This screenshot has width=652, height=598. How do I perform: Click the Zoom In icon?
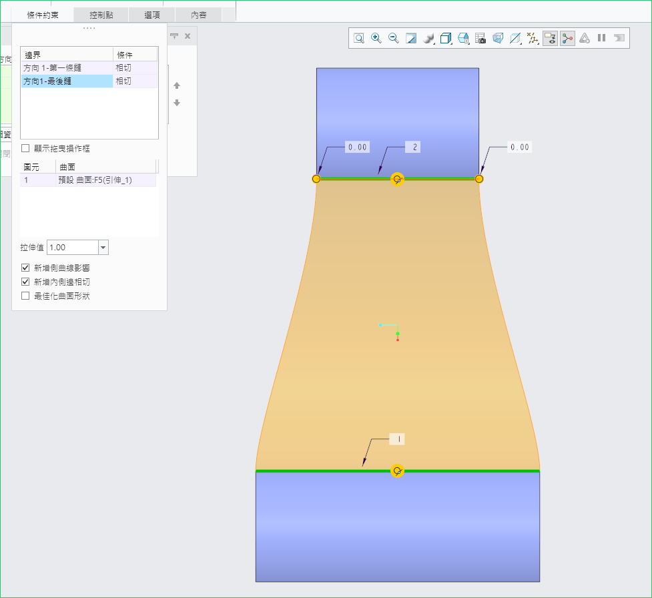376,38
